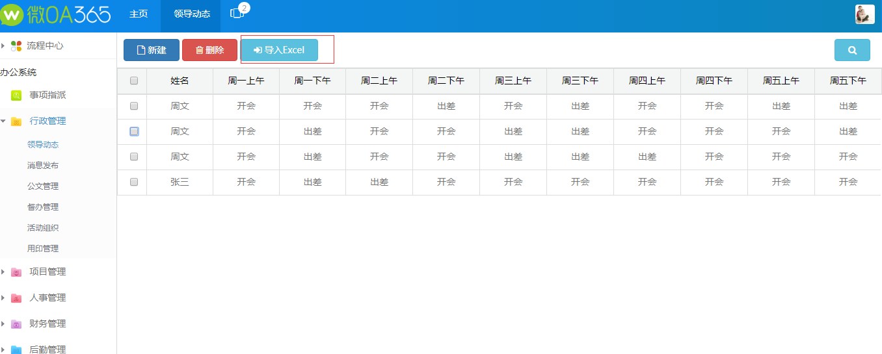Click the 事项指派 green icon
This screenshot has height=354, width=882.
pyautogui.click(x=16, y=95)
